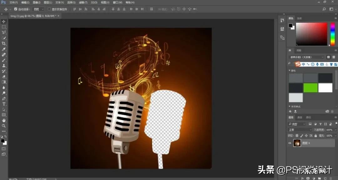This screenshot has width=338, height=180.
Task: Select the Zoom magnifier tool
Action: coord(4,126)
